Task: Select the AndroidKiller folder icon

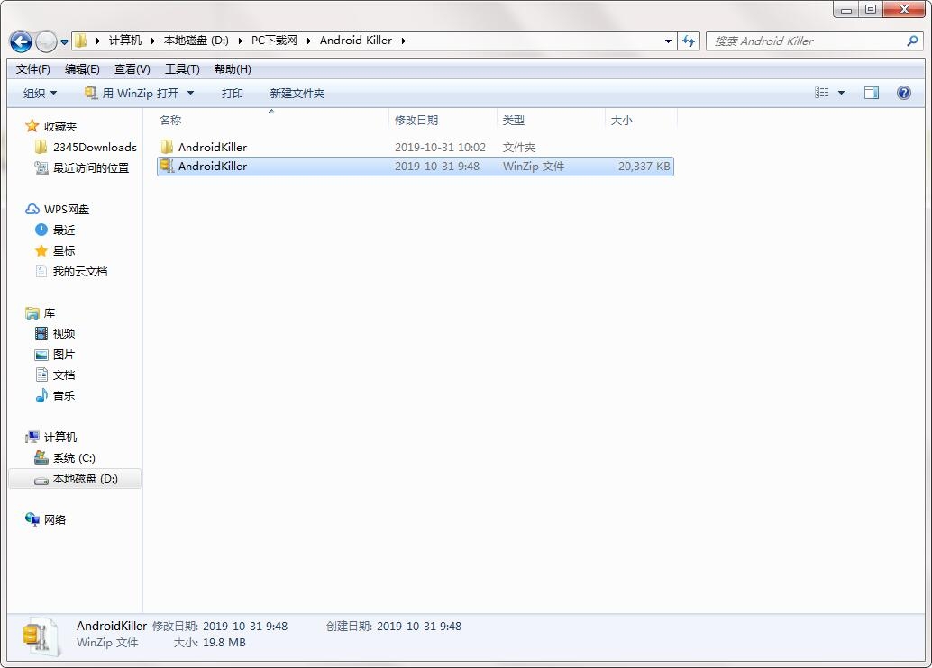Action: coord(167,147)
